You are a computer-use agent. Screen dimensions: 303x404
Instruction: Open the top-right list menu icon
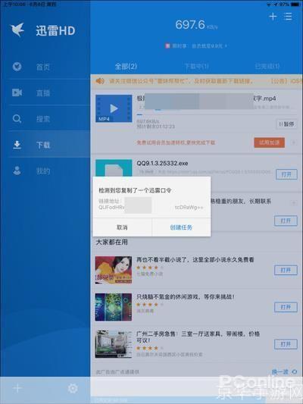pyautogui.click(x=288, y=17)
